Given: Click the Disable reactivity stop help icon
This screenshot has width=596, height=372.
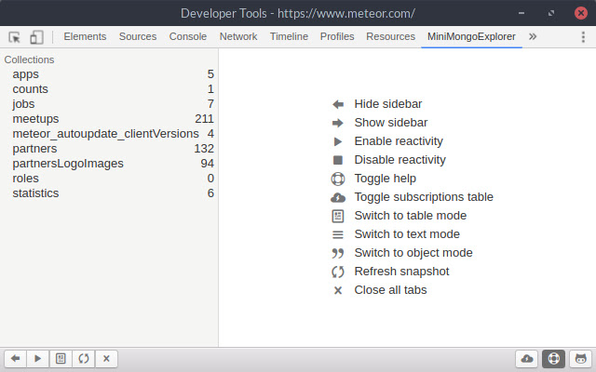Looking at the screenshot, I should 338,160.
